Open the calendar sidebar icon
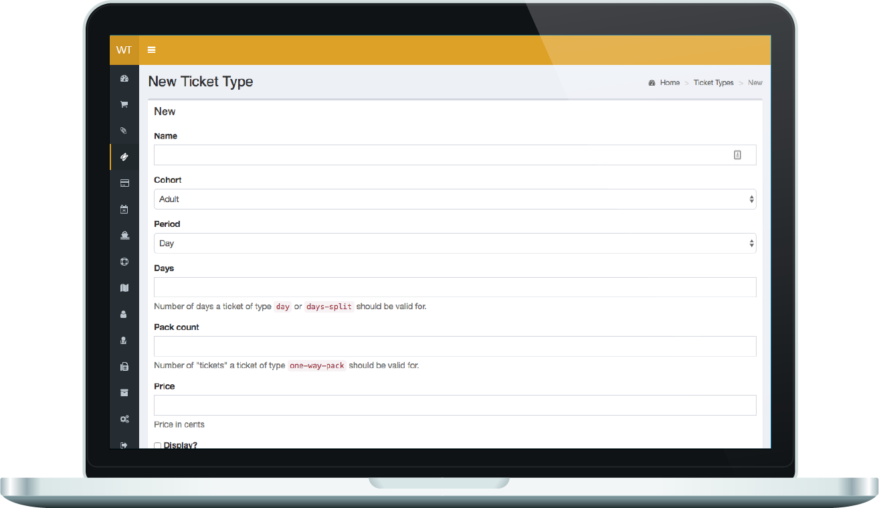Image resolution: width=879 pixels, height=508 pixels. tap(124, 209)
